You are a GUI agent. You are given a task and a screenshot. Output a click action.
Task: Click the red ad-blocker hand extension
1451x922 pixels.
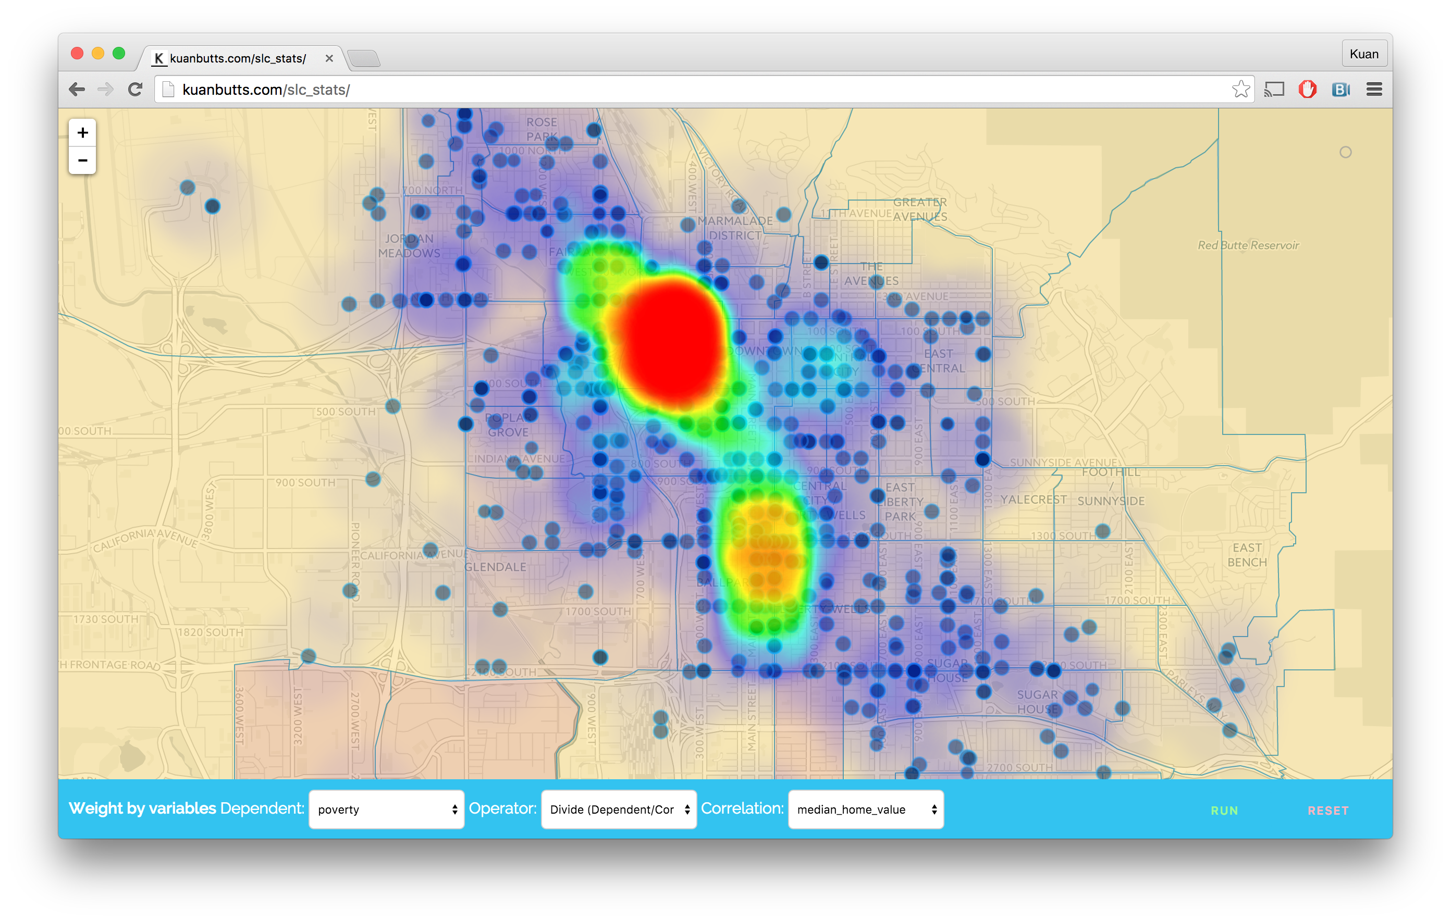[x=1307, y=90]
